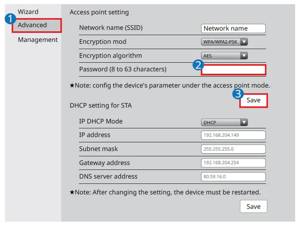Click the DHCP setting for STA heading
Screen dimensions: 297x225
[x=101, y=106]
